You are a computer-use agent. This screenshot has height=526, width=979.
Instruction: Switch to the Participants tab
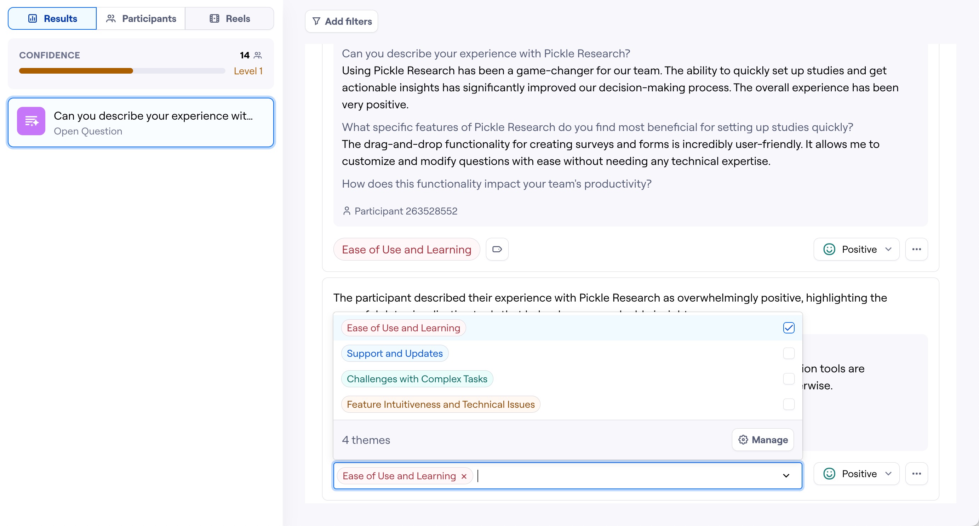(141, 19)
